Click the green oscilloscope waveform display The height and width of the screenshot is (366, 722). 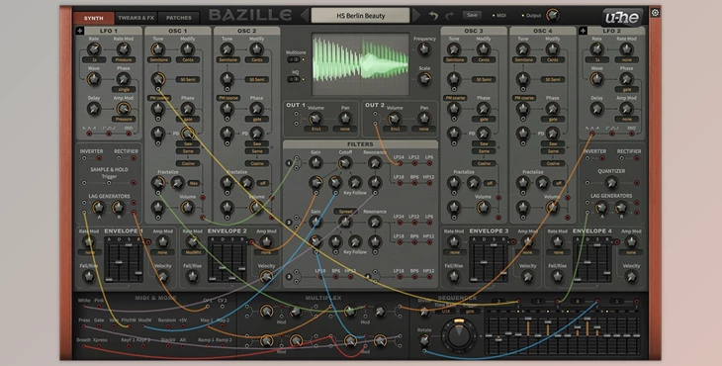tap(361, 63)
